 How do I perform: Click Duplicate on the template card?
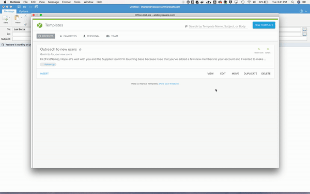(250, 73)
